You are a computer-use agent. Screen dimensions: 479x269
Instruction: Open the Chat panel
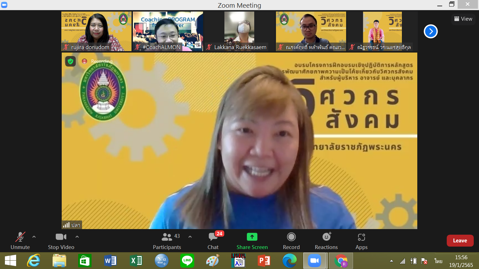pos(213,241)
